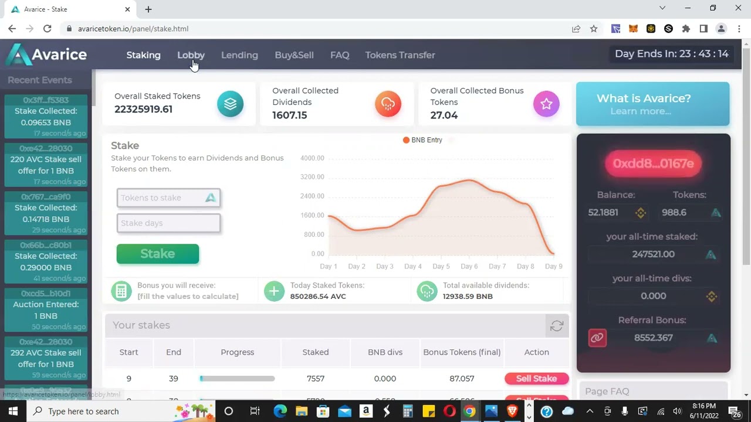
Task: Focus the browser address bar URL
Action: click(x=133, y=29)
